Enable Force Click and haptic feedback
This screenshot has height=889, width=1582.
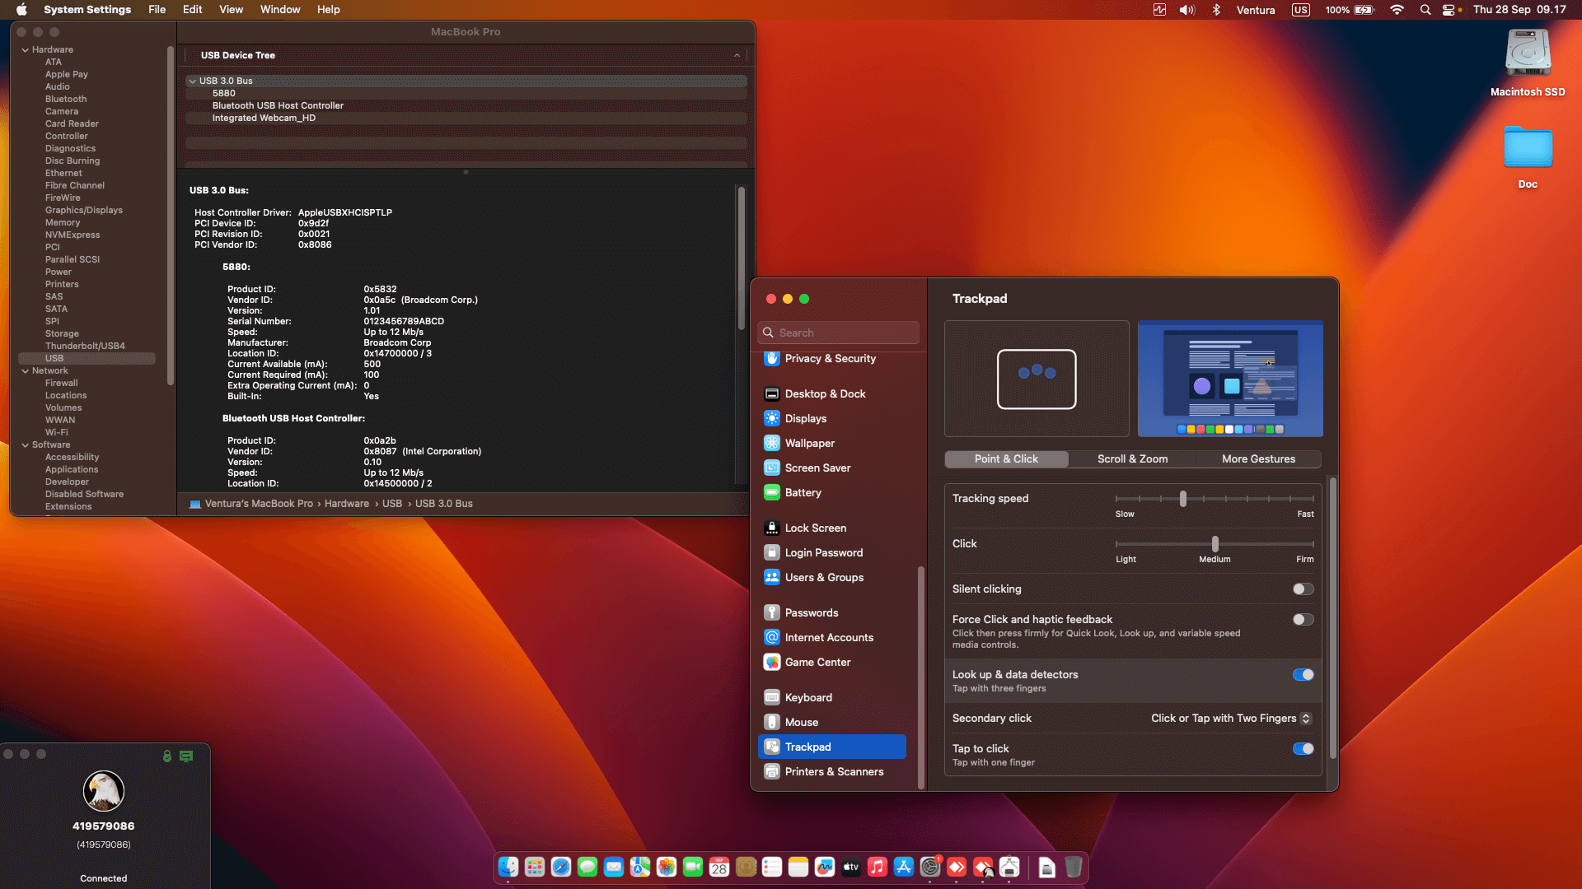pyautogui.click(x=1302, y=619)
